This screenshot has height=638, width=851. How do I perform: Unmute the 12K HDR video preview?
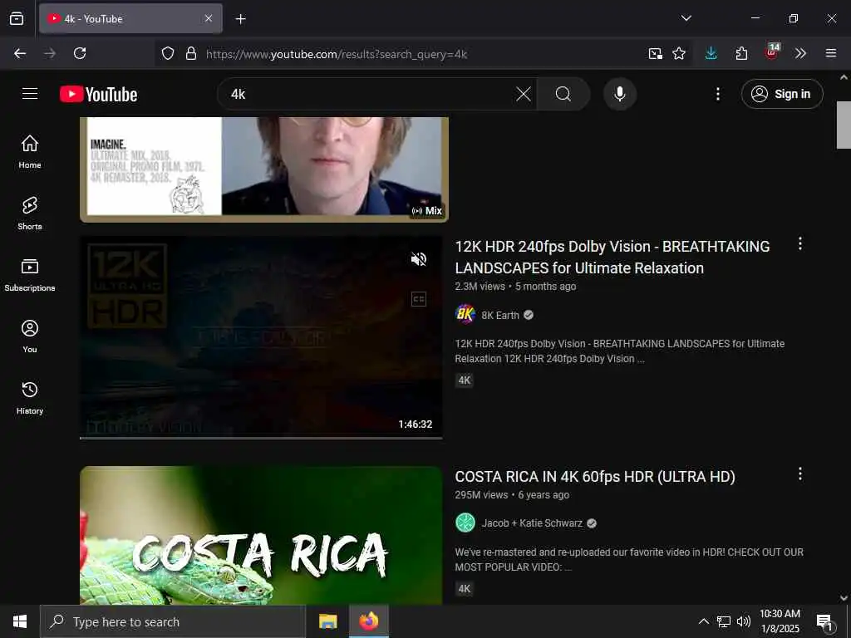point(419,259)
